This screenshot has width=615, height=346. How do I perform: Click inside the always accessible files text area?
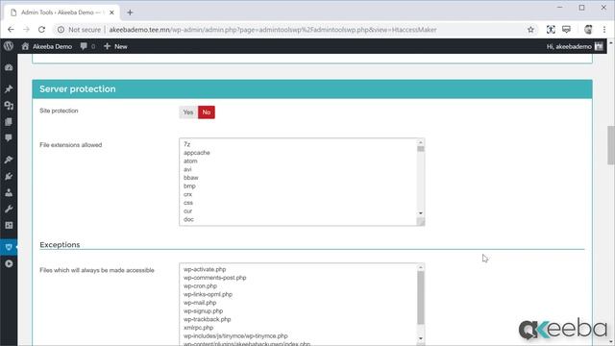click(302, 305)
